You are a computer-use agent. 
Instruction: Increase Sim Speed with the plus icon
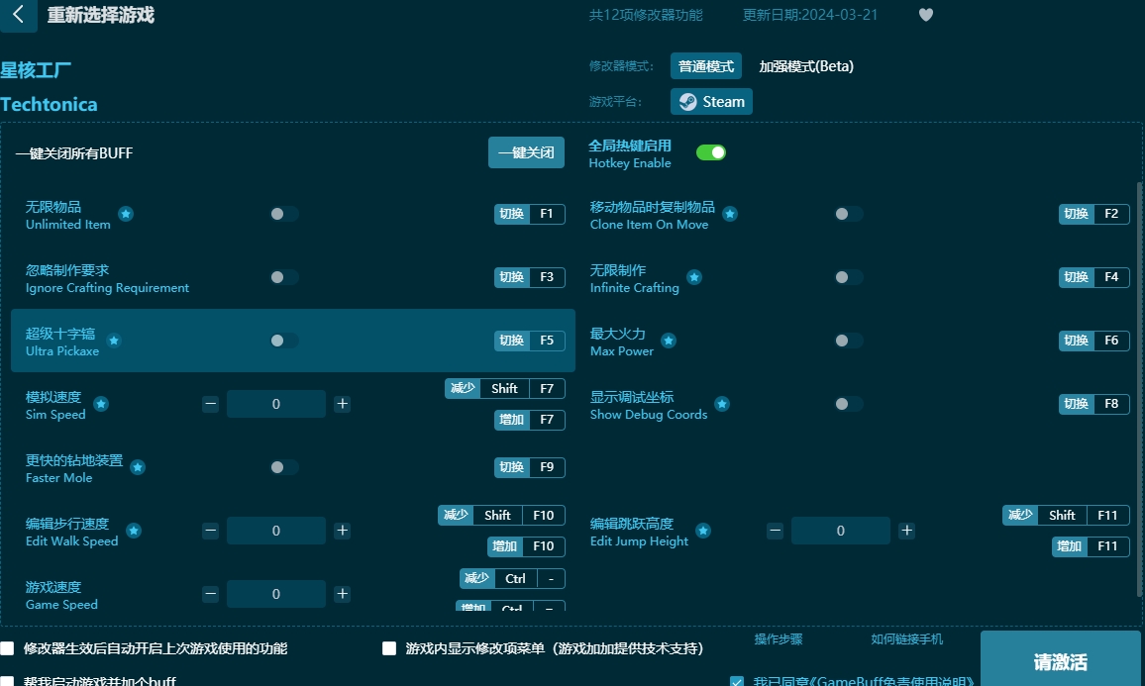(342, 404)
